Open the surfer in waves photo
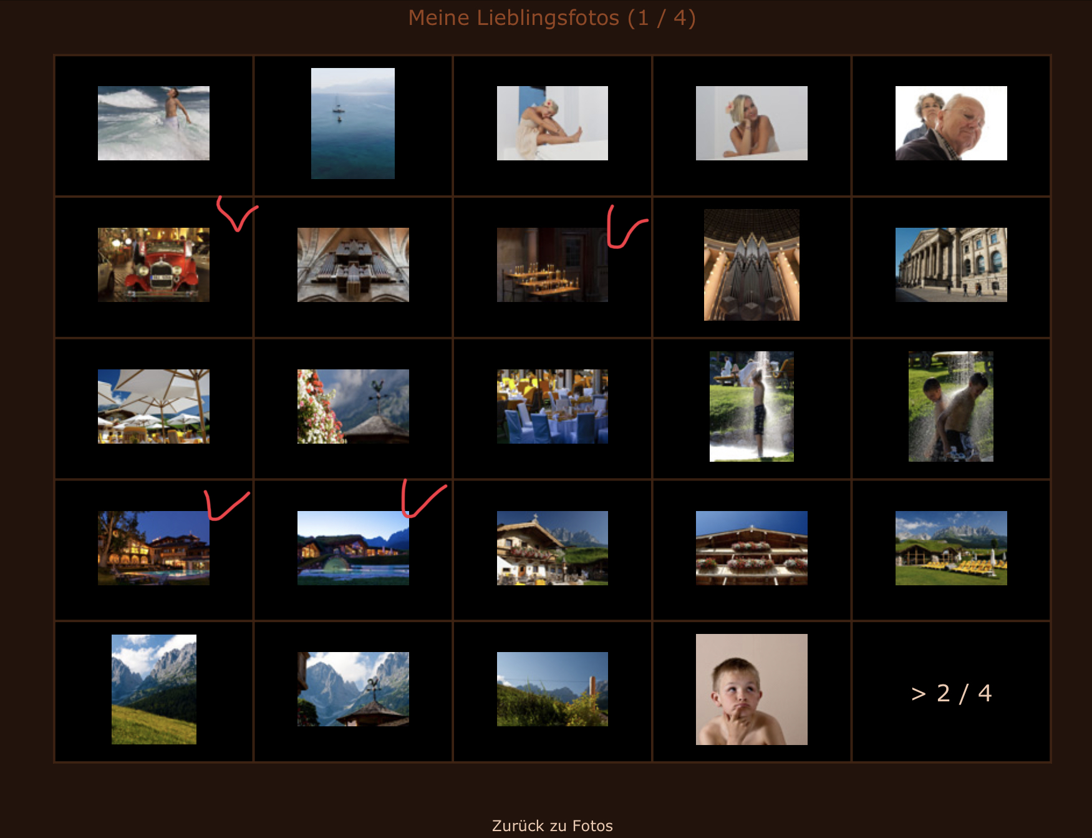The image size is (1092, 838). click(x=153, y=123)
